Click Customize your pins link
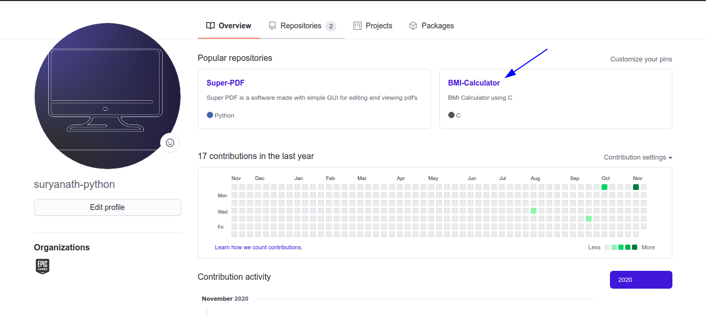The width and height of the screenshot is (706, 317). [x=641, y=59]
